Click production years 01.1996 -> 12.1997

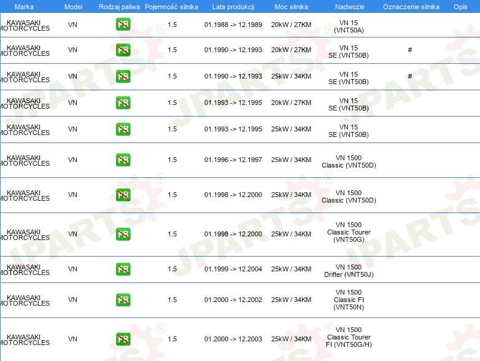click(233, 160)
